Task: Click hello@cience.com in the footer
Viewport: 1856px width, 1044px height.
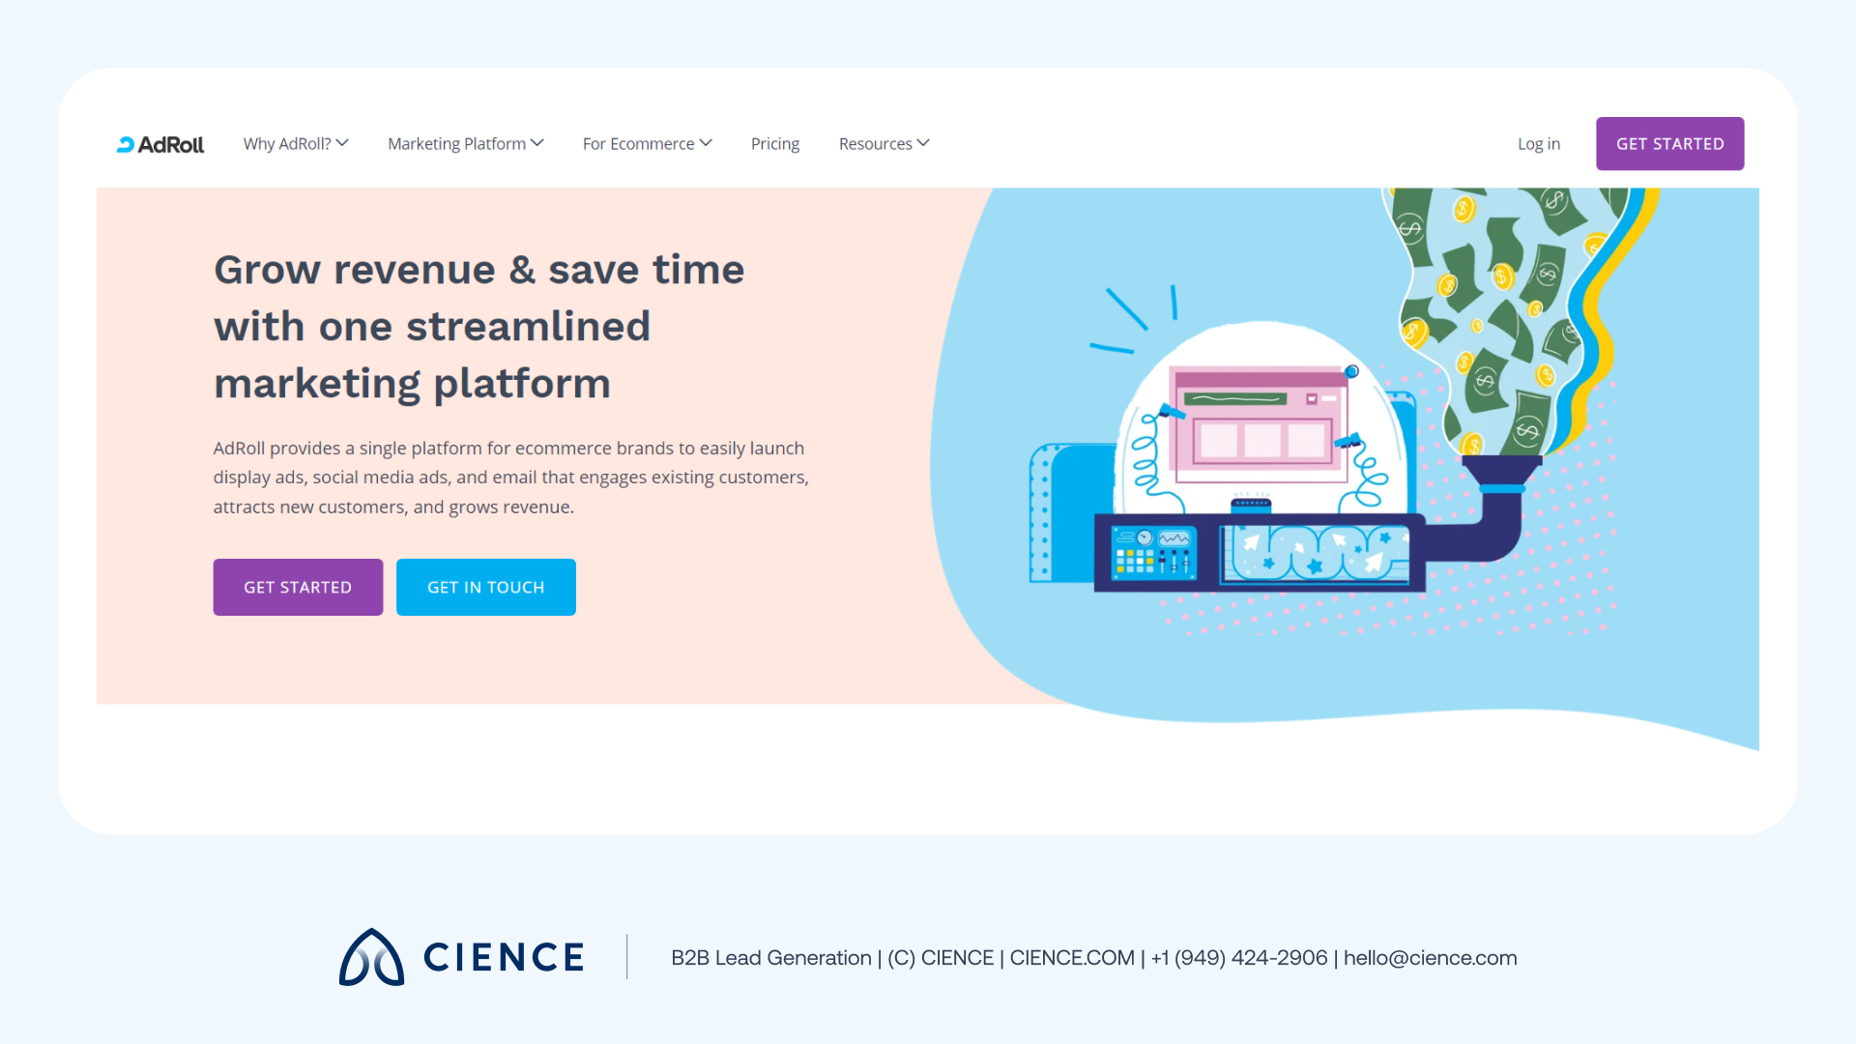Action: pyautogui.click(x=1430, y=957)
